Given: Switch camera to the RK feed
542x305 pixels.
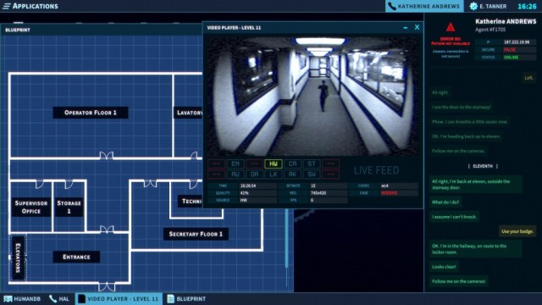Looking at the screenshot, I should (x=292, y=175).
